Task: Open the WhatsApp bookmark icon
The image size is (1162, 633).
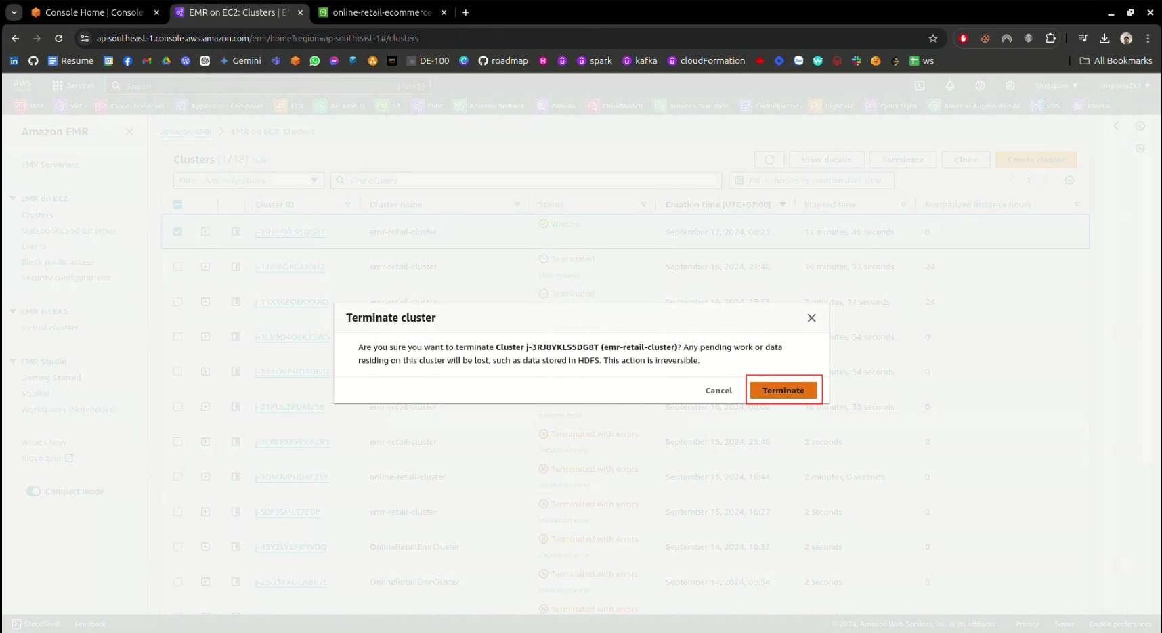Action: point(315,61)
